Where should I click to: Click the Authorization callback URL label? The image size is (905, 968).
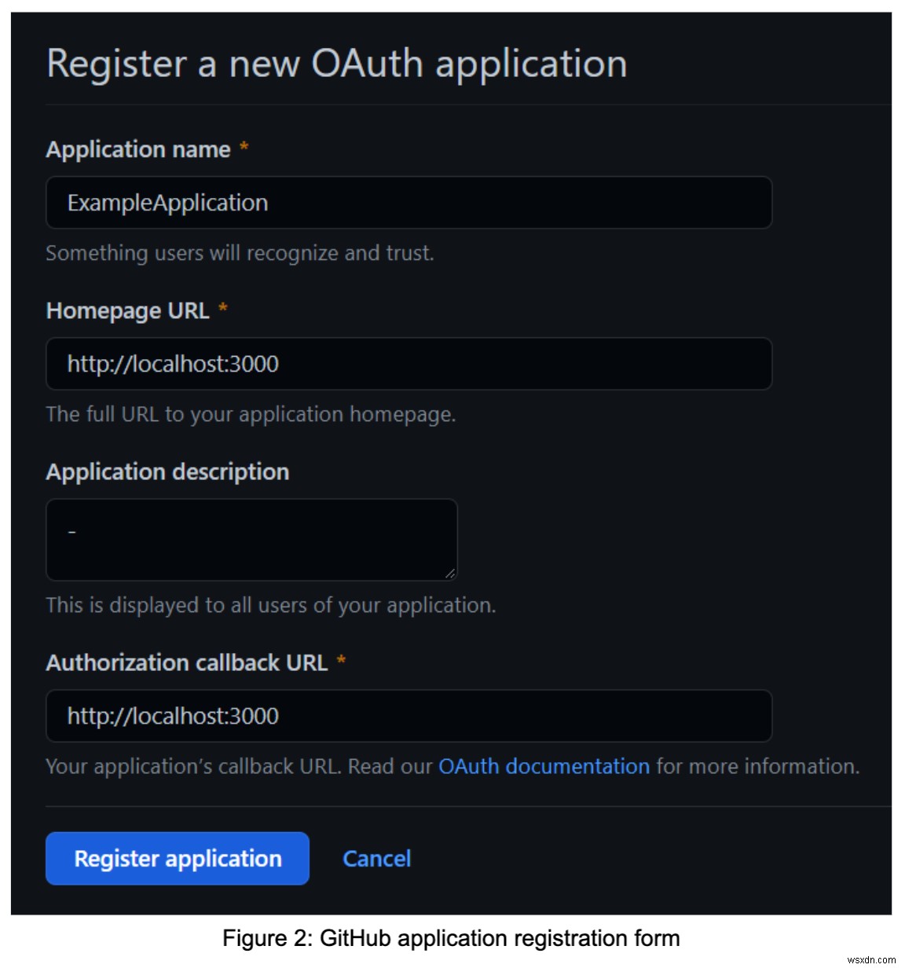click(x=188, y=662)
